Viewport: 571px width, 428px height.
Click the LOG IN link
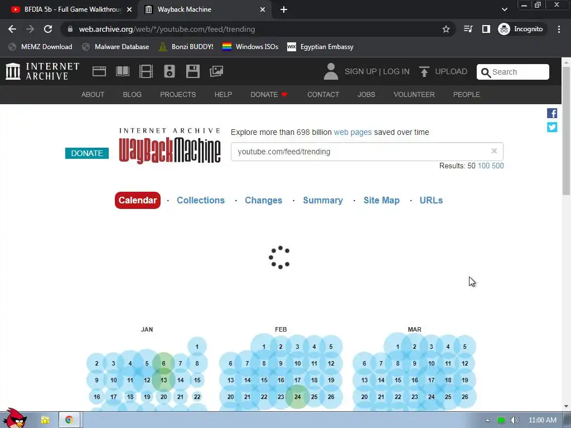[x=396, y=71]
